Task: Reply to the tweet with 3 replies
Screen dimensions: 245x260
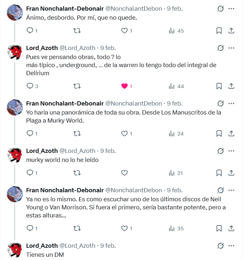Action: coord(30,86)
